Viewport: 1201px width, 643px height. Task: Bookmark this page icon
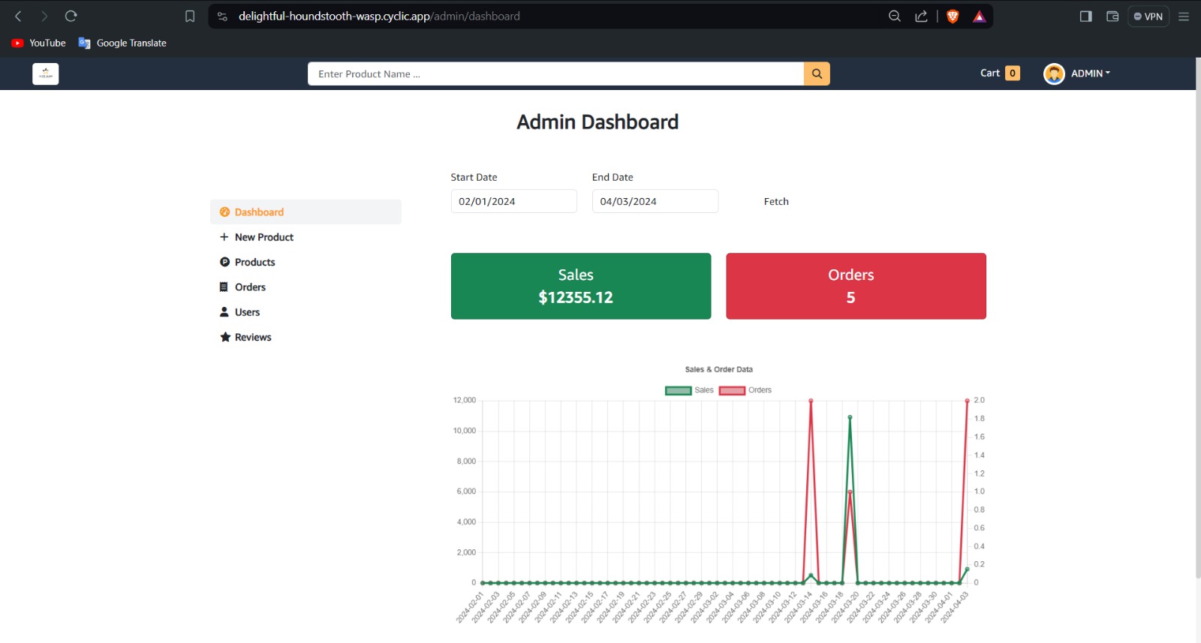point(190,16)
